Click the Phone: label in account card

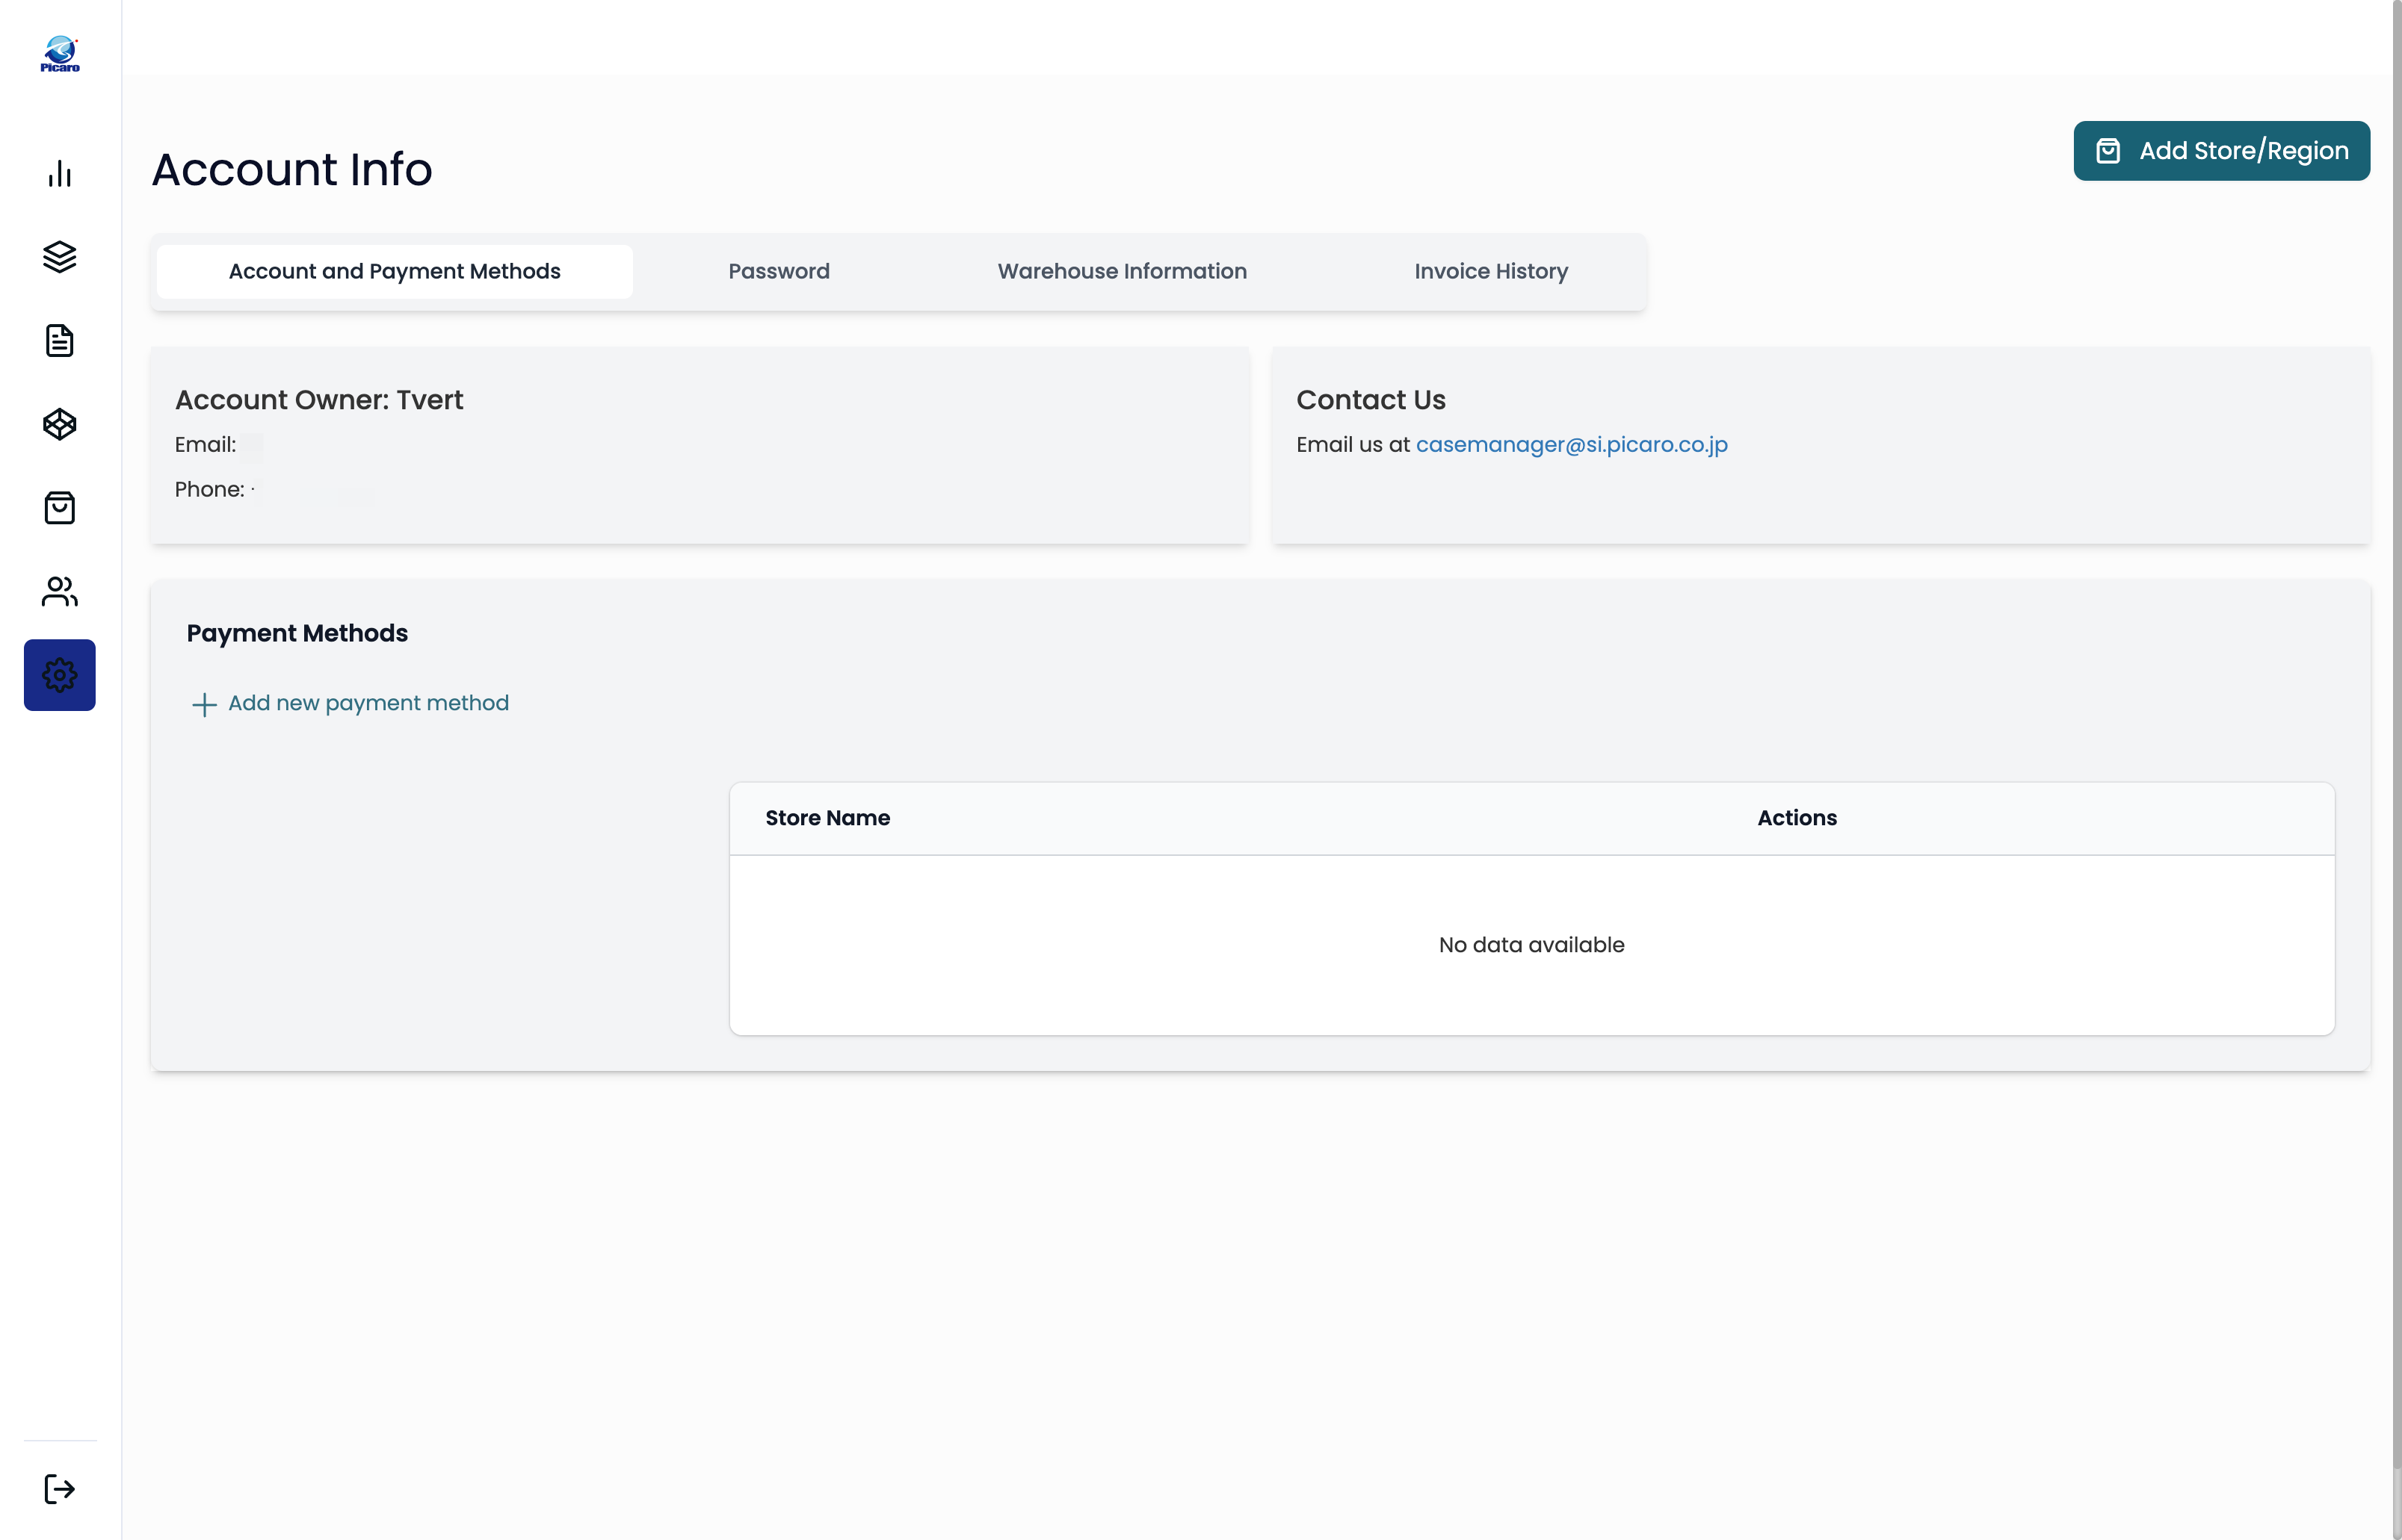pos(209,489)
